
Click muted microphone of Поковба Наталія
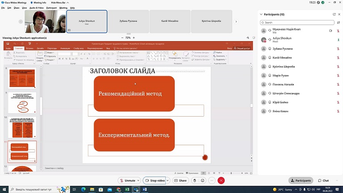coord(338,84)
